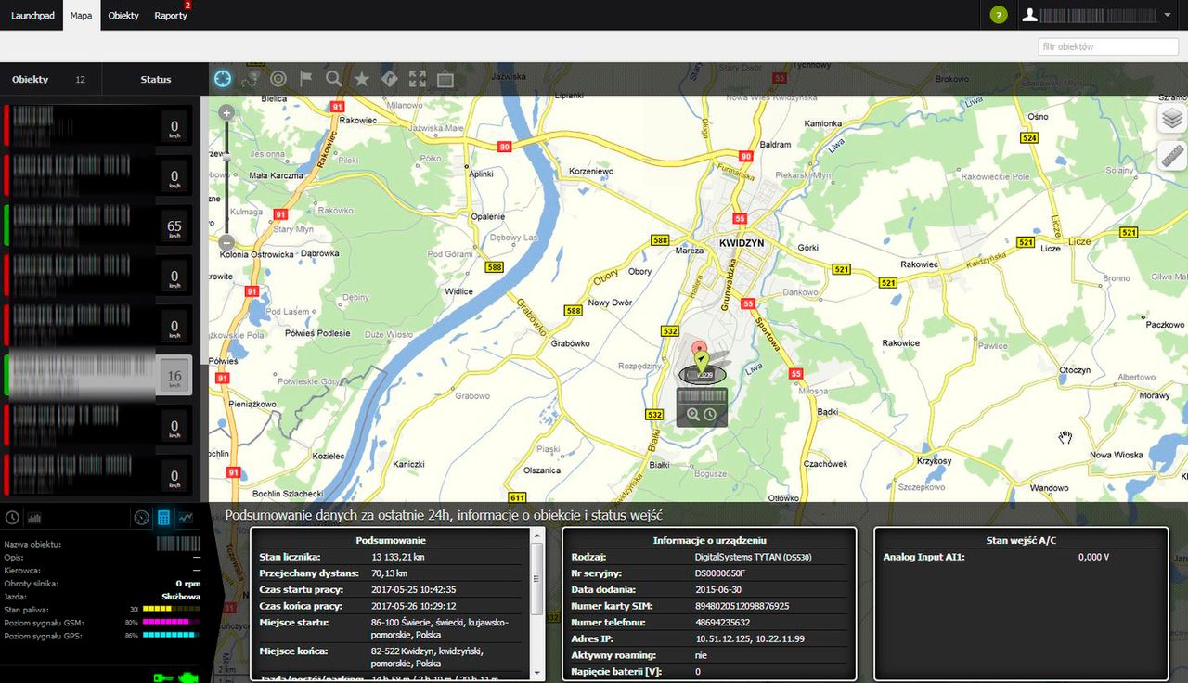The image size is (1188, 683).
Task: Select the ruler measuring tool
Action: (x=1172, y=157)
